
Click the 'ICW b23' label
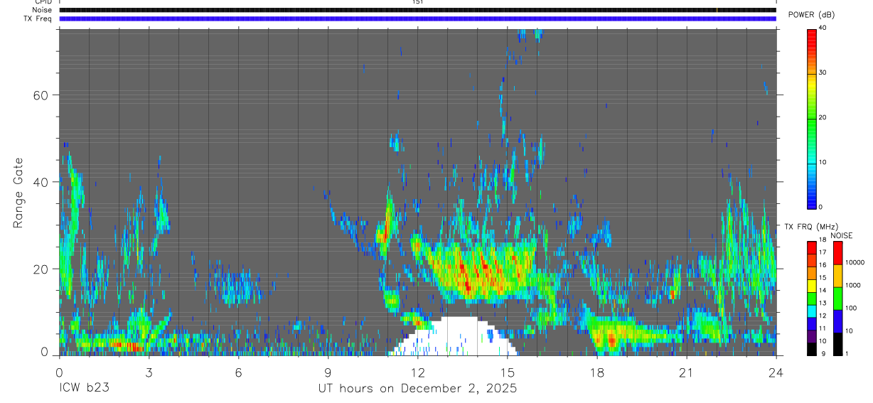82,388
